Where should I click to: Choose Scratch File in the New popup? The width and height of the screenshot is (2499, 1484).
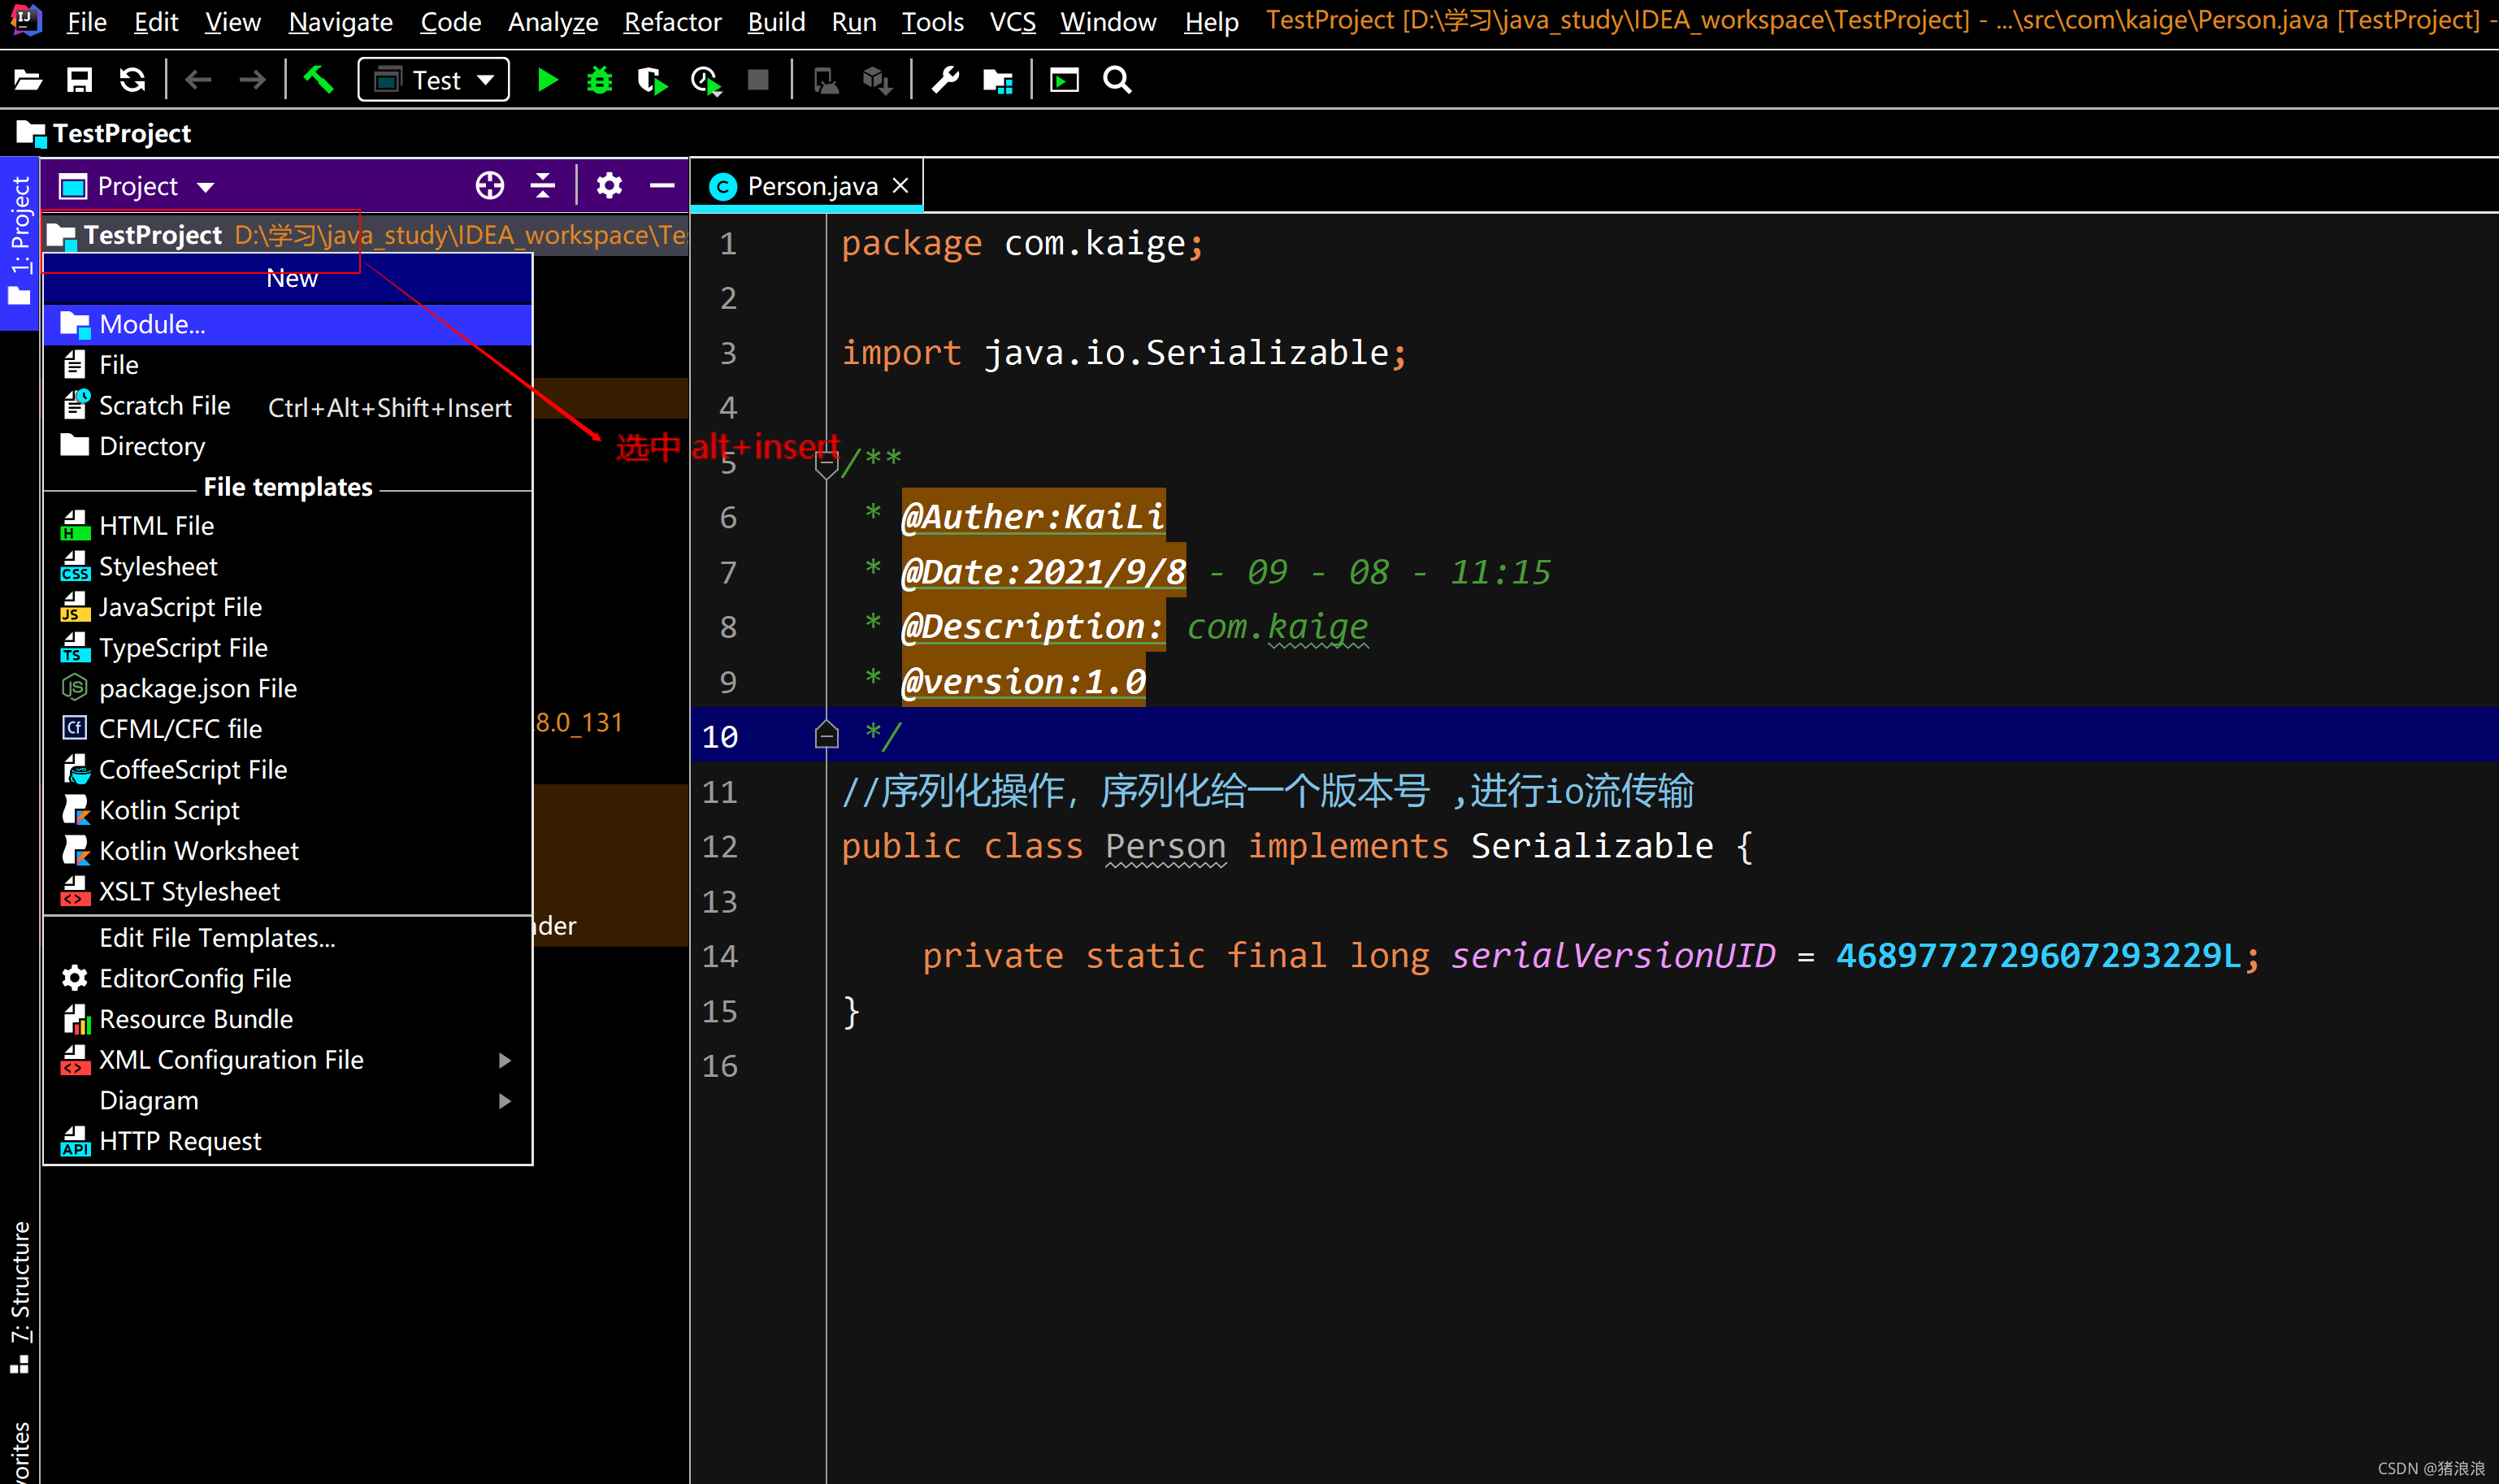coord(288,406)
